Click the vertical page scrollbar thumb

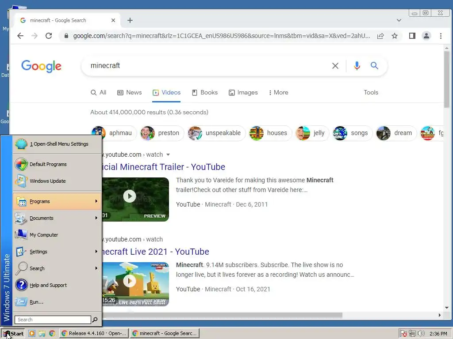tap(447, 80)
